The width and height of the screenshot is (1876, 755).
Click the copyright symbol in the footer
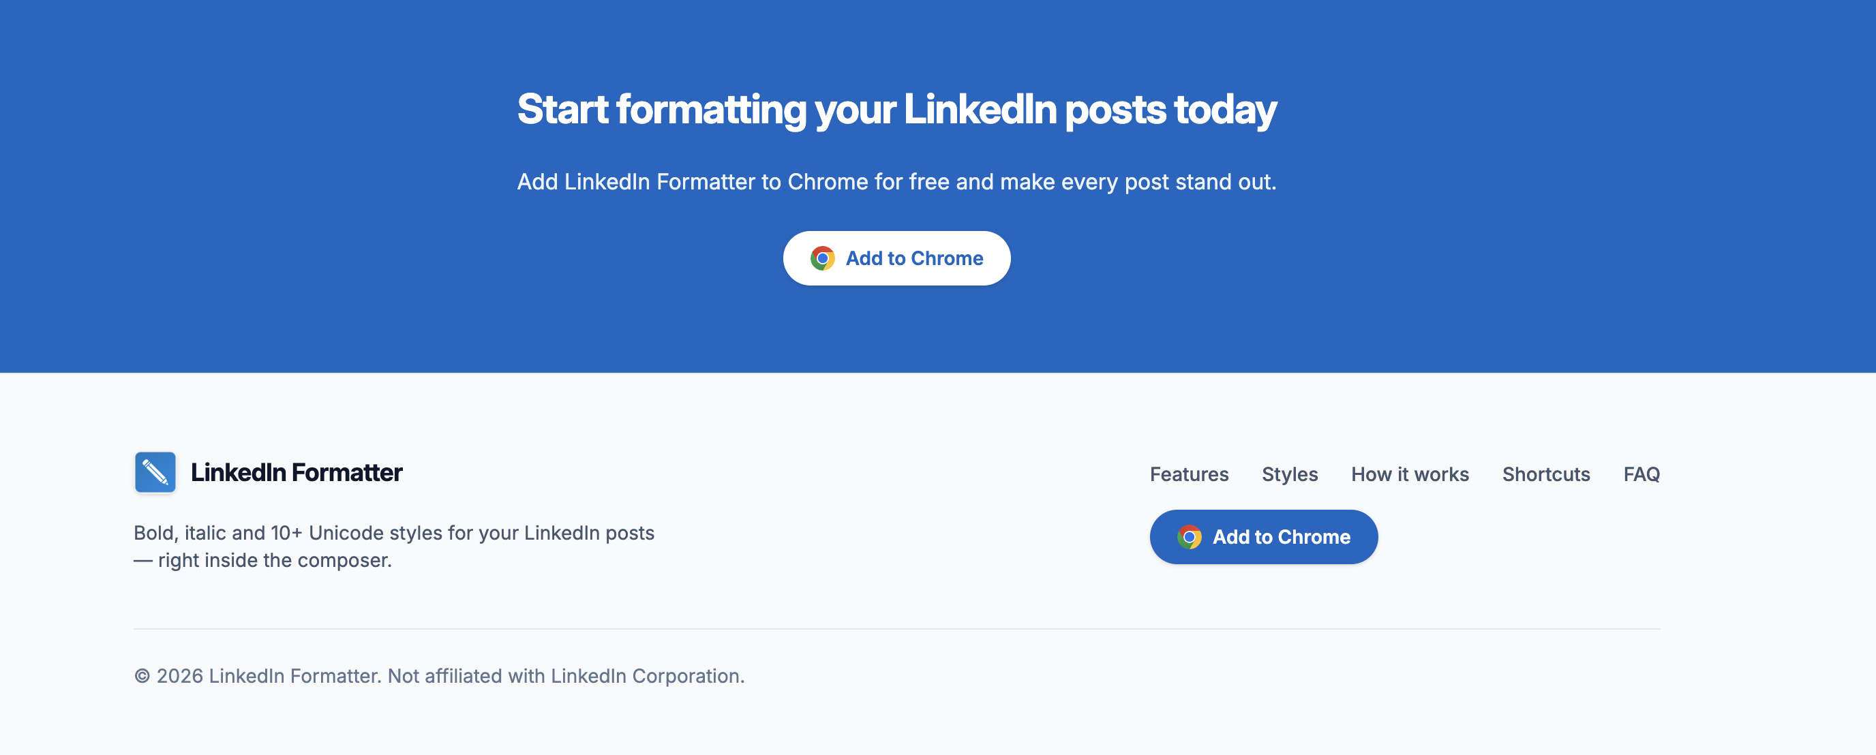click(142, 677)
